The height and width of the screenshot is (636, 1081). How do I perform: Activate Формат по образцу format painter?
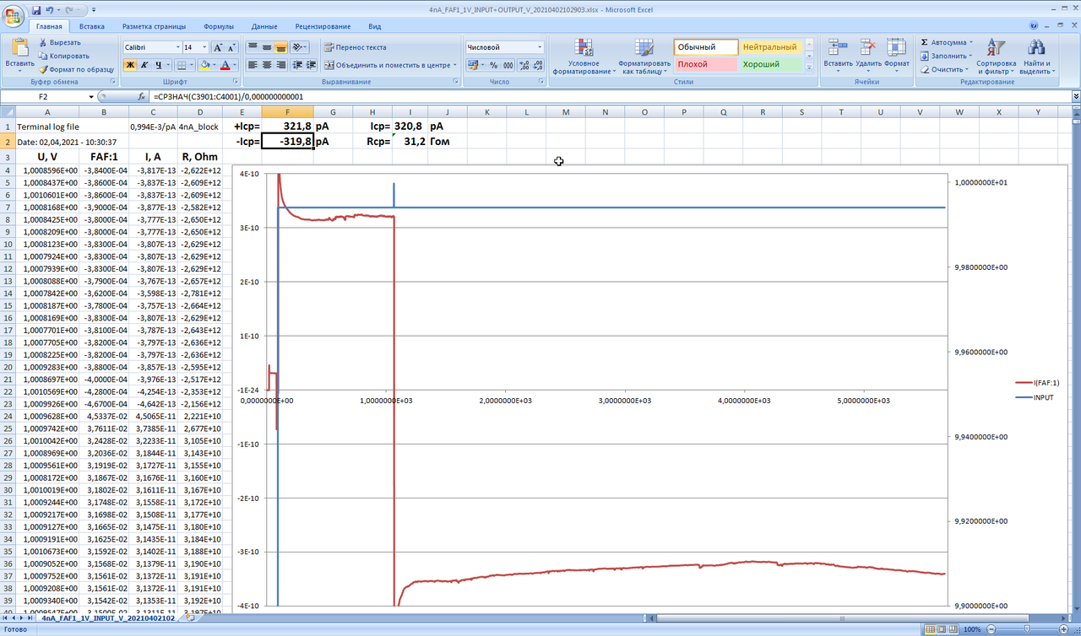point(76,69)
